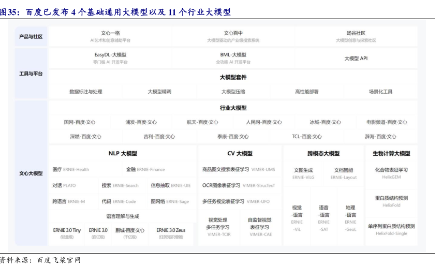This screenshot has height=265, width=443.
Task: Click the CV 大模型 heading
Action: (240, 153)
